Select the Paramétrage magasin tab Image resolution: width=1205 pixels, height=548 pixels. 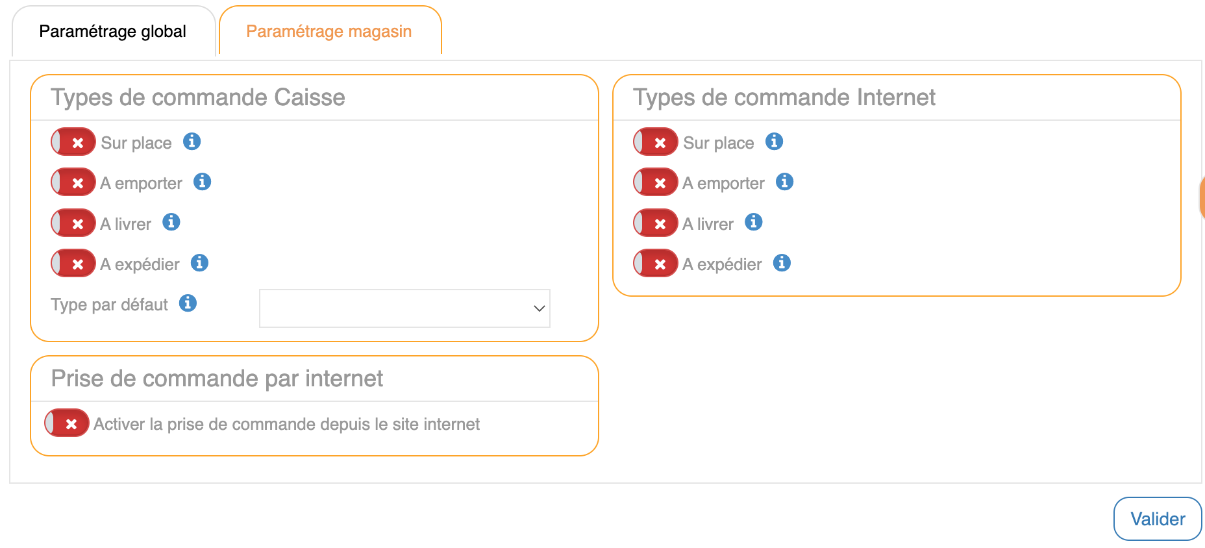pos(329,31)
